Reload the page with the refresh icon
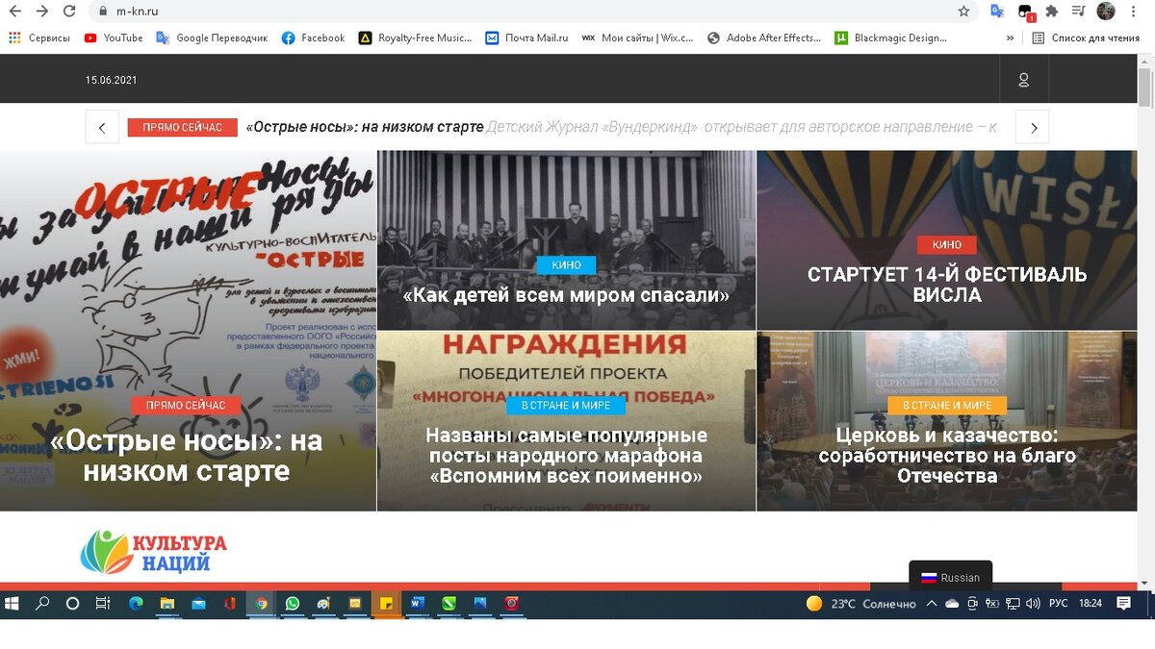 68,12
